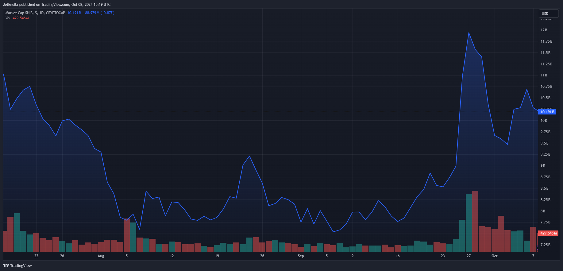Click the 9B level on the price axis

click(x=543, y=166)
